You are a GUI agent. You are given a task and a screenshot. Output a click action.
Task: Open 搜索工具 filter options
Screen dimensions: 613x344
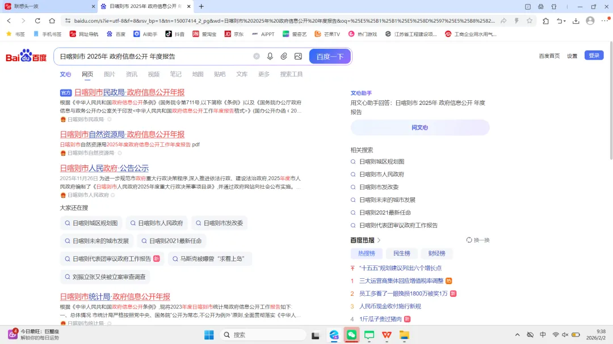point(291,74)
